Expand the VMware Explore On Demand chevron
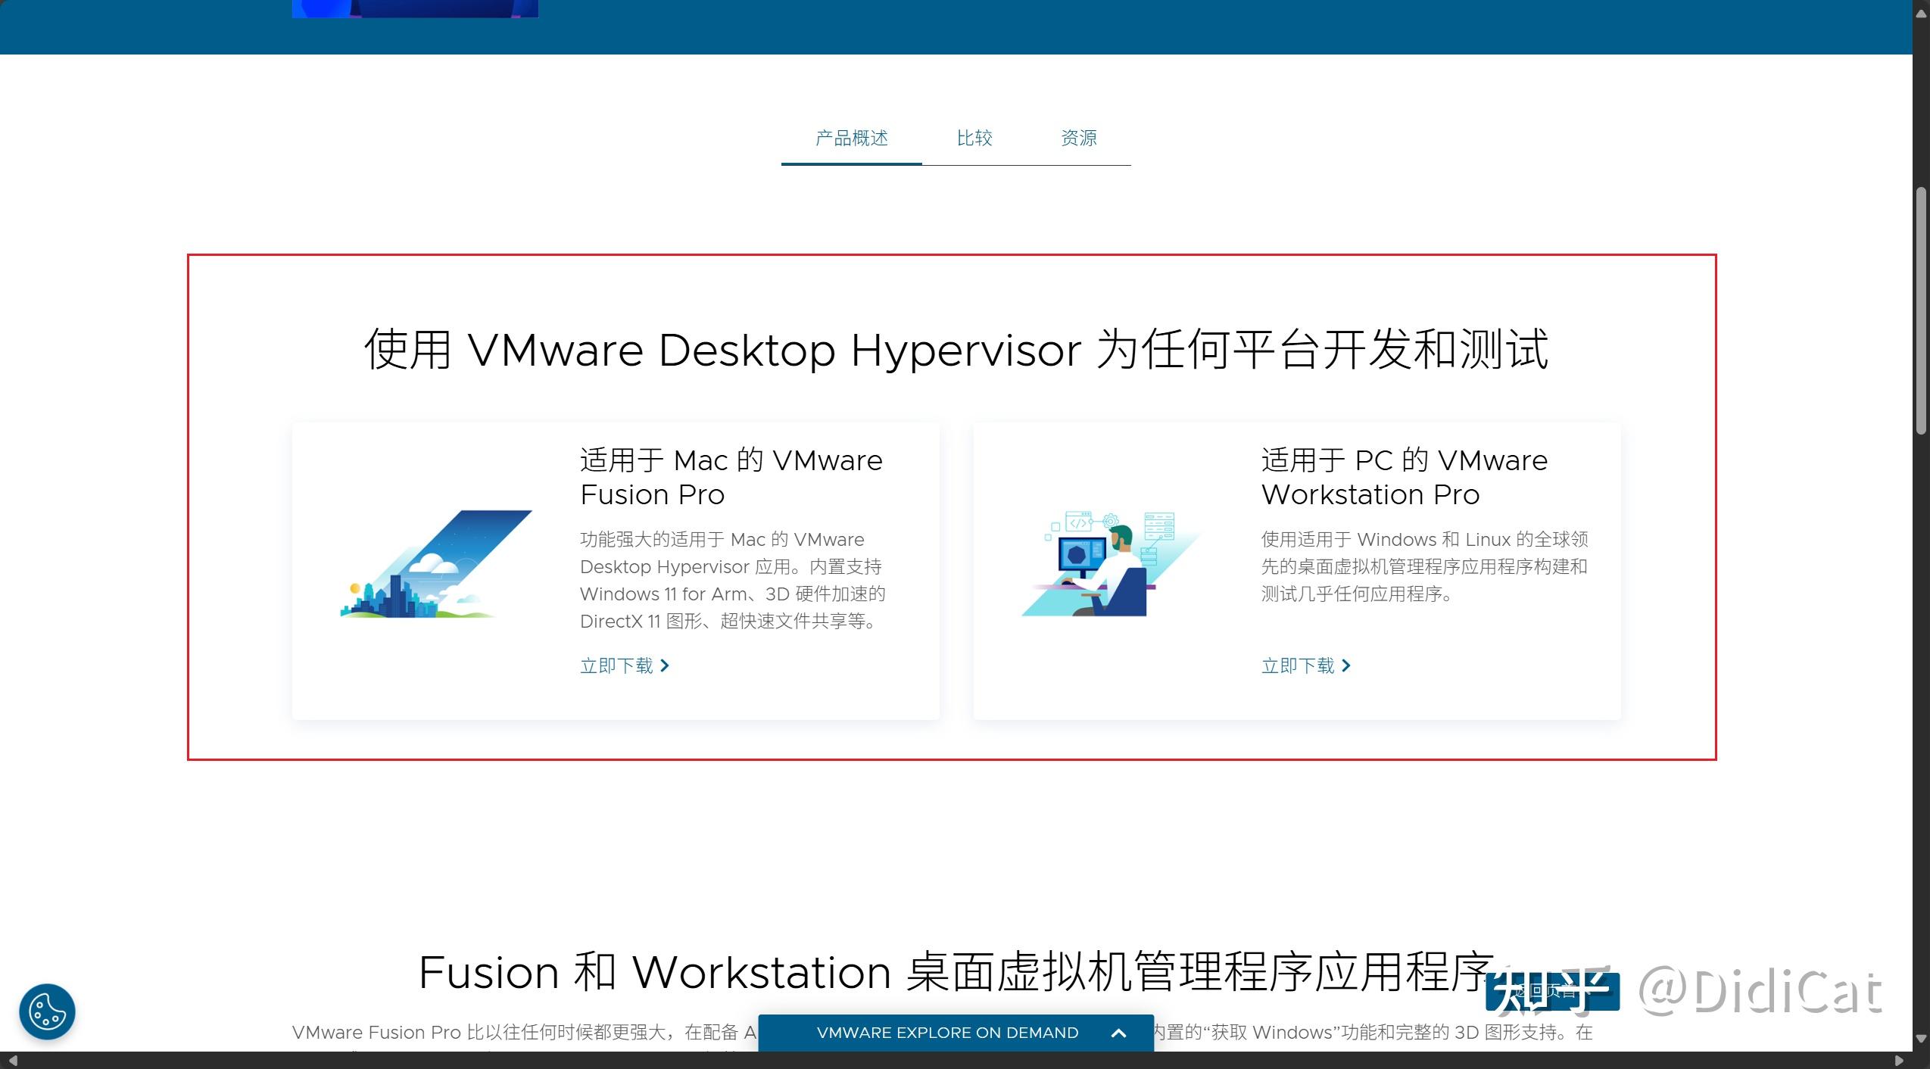Image resolution: width=1930 pixels, height=1069 pixels. click(1118, 1033)
